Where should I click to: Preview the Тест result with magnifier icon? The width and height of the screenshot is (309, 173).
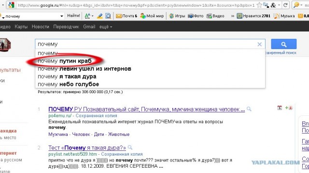pos(130,148)
